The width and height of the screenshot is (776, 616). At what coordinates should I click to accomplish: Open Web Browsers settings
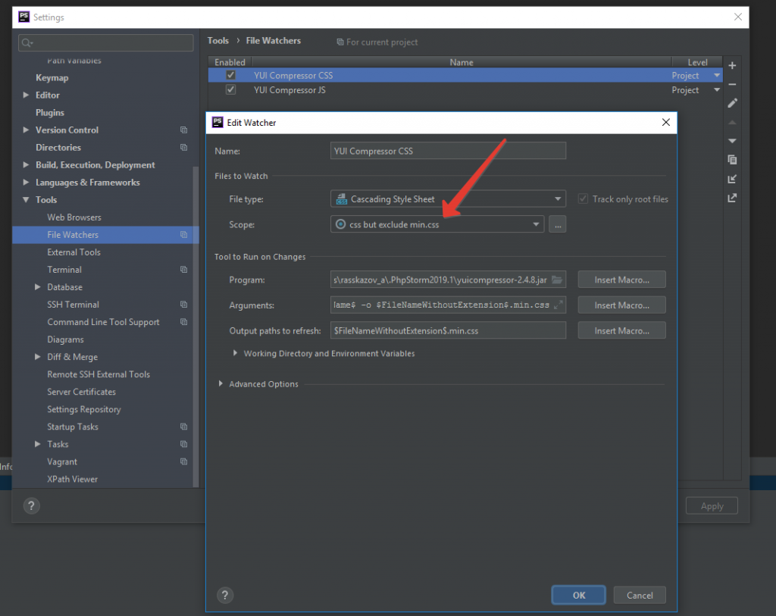point(74,217)
